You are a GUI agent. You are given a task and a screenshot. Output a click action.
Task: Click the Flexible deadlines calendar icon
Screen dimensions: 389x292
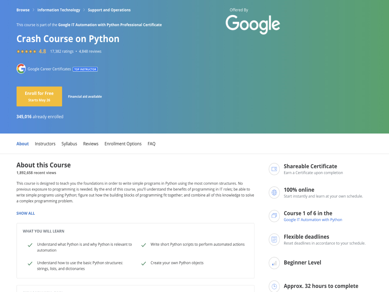coord(274,239)
